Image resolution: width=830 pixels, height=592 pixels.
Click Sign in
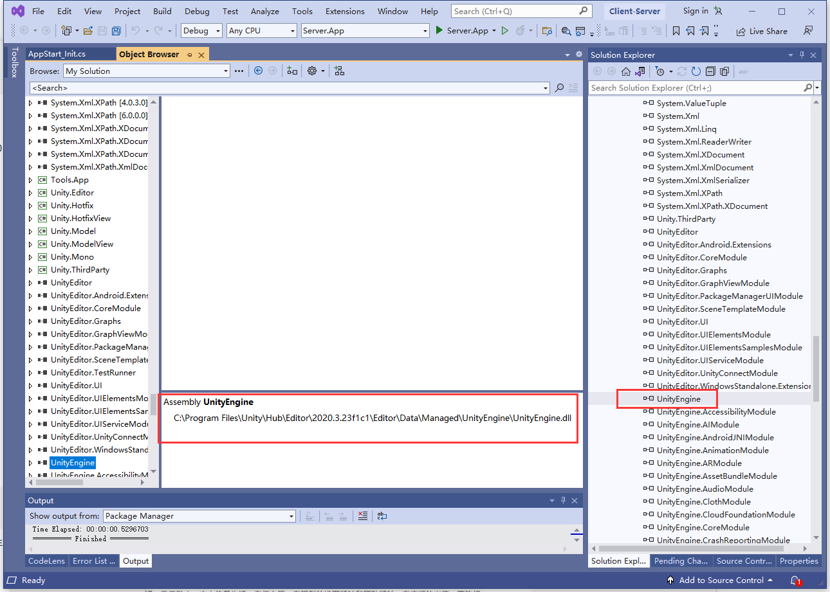(696, 11)
